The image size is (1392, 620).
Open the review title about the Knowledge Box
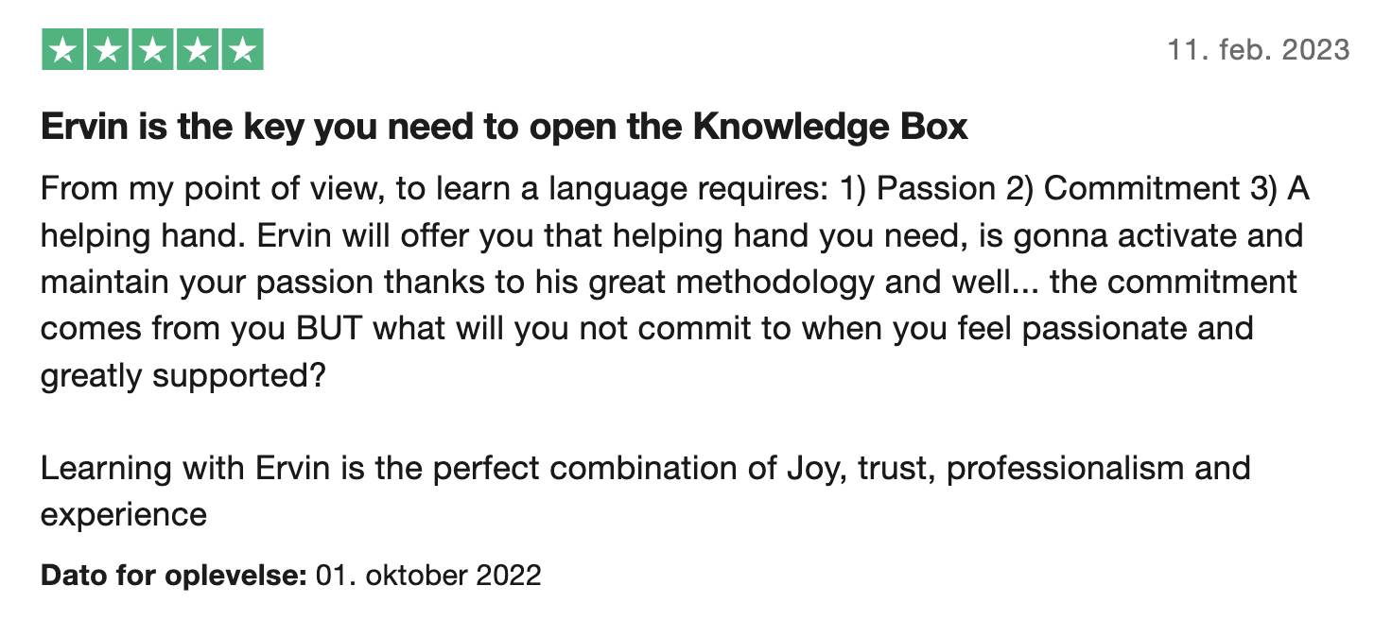504,128
